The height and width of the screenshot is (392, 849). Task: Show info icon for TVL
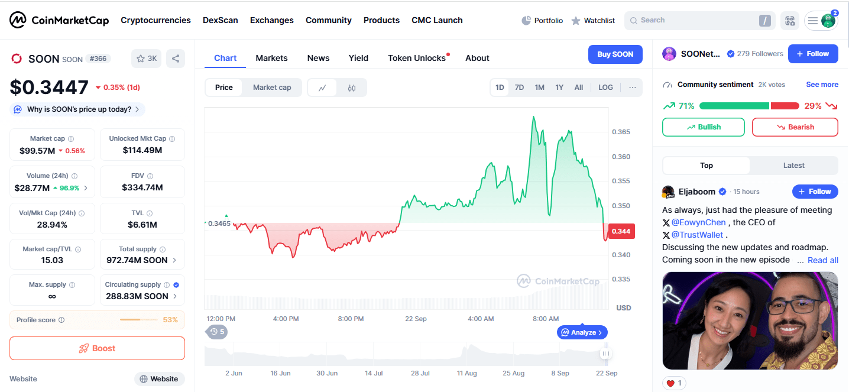point(149,213)
